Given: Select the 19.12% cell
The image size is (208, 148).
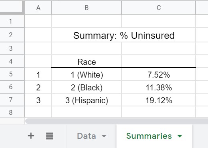Looking at the screenshot, I should click(159, 100).
